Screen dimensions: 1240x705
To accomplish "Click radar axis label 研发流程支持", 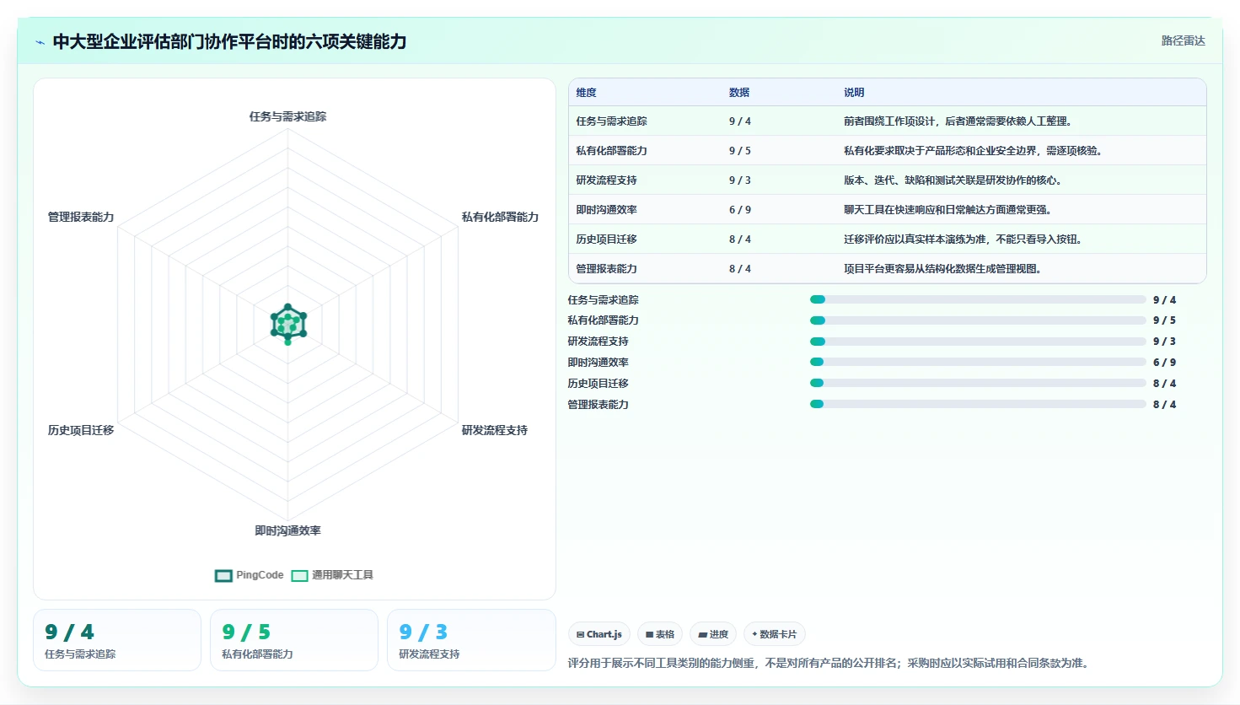I will point(495,430).
